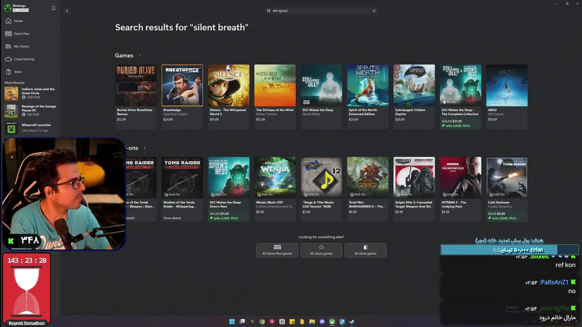Open Buried Alive: Breathless Rescue game card
The height and width of the screenshot is (327, 582).
point(136,97)
